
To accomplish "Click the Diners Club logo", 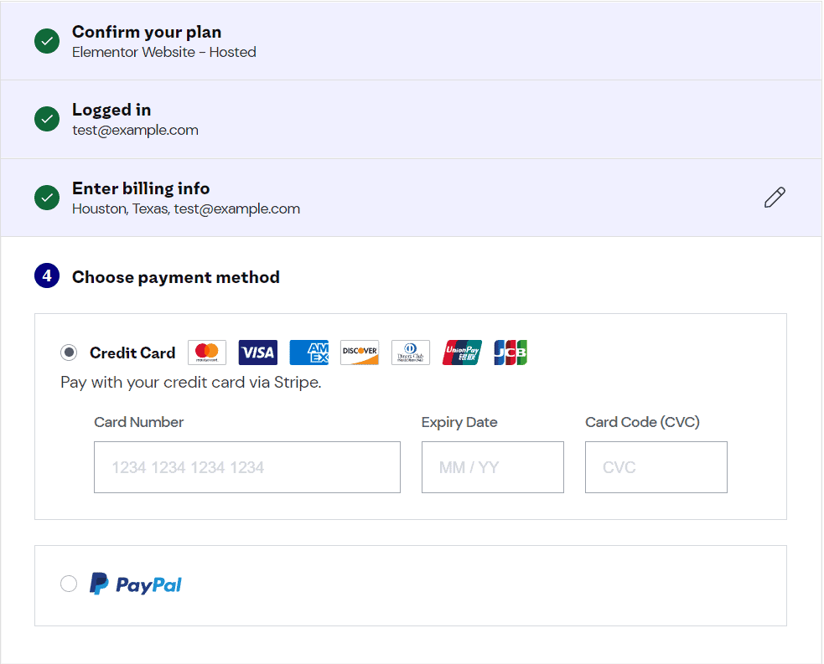I will tap(411, 353).
